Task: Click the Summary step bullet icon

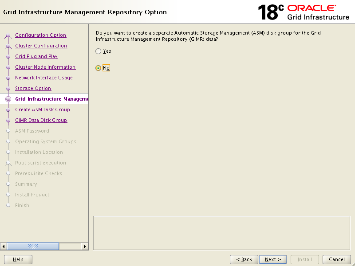Action: point(8,184)
